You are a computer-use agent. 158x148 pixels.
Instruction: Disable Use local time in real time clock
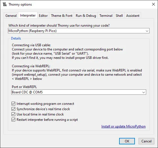point(13,114)
